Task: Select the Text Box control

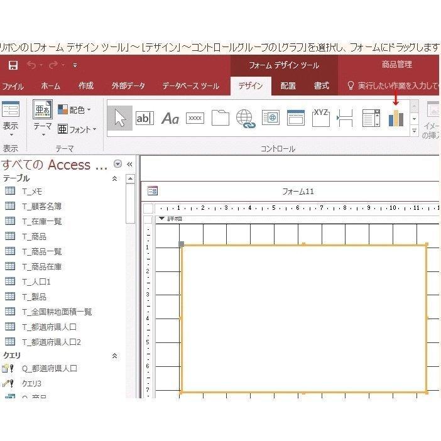Action: [x=144, y=118]
